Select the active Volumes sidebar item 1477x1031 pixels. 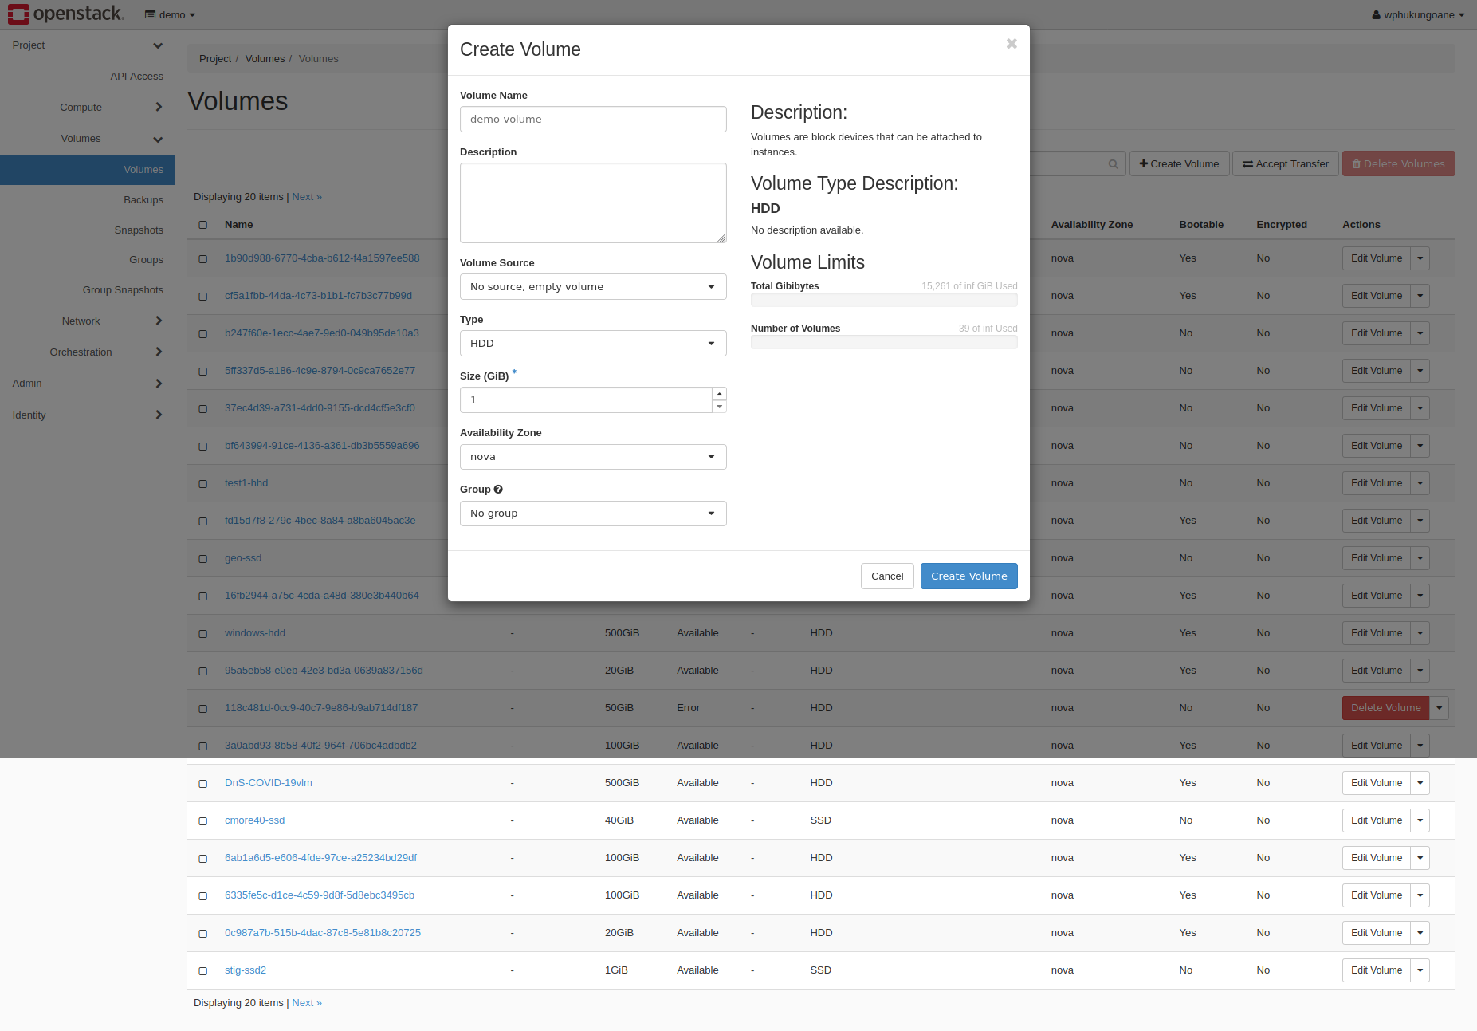[88, 170]
